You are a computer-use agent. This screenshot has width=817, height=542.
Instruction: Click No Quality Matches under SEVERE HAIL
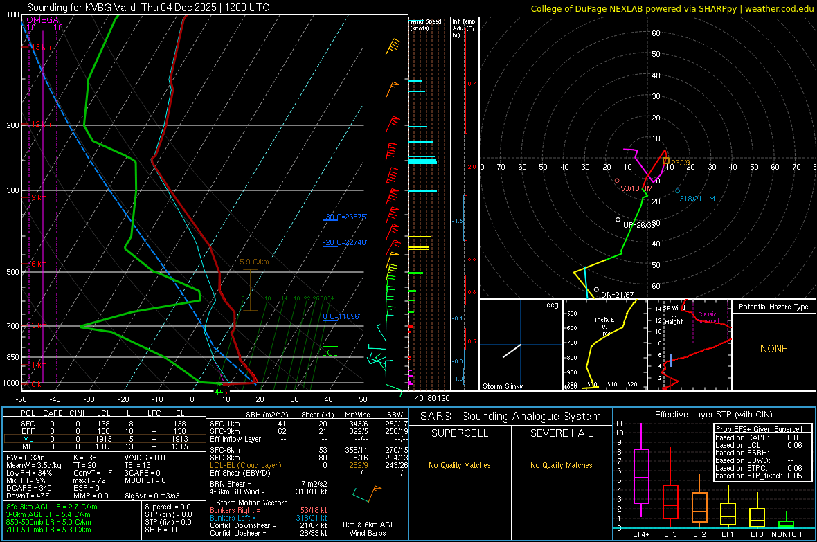coord(561,465)
